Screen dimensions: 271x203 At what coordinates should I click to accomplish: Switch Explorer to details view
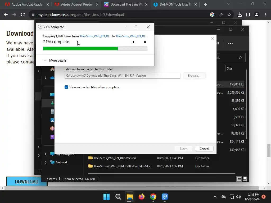click(x=239, y=179)
